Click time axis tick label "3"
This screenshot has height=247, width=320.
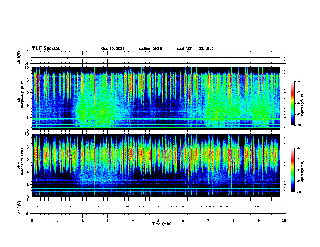click(107, 220)
